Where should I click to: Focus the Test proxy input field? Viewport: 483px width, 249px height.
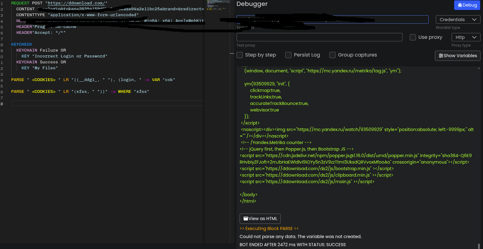pyautogui.click(x=319, y=37)
